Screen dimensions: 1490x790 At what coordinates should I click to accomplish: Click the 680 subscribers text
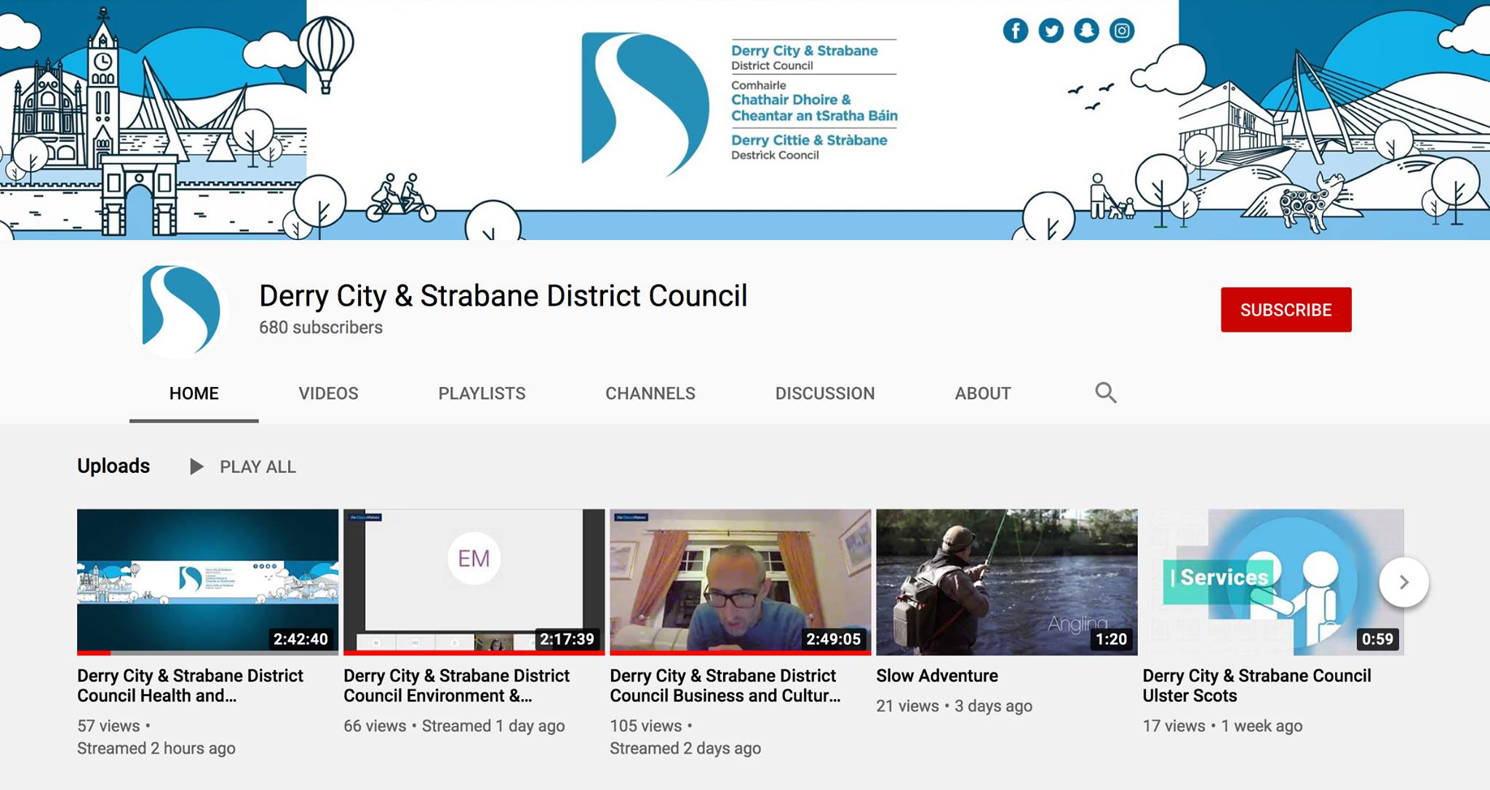[x=321, y=327]
